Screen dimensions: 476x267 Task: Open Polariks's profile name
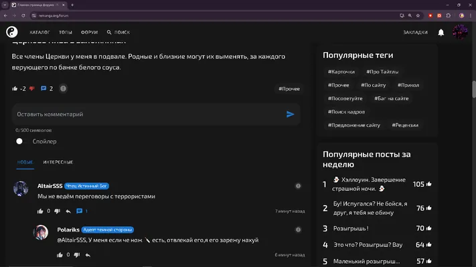[68, 230]
